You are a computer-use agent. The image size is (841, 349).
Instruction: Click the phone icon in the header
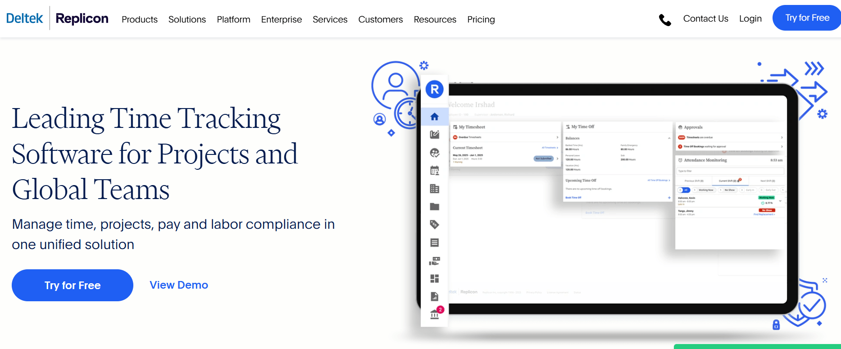click(x=665, y=20)
